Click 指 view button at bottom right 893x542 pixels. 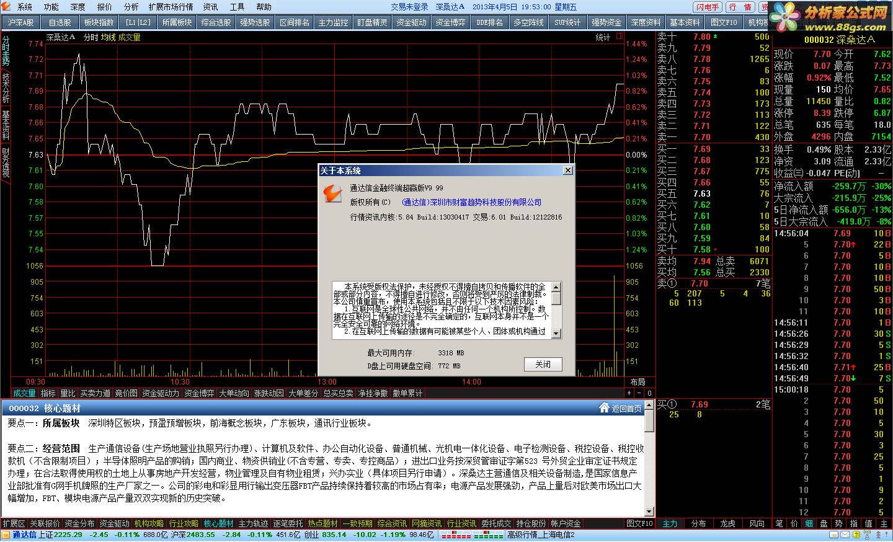tap(853, 523)
